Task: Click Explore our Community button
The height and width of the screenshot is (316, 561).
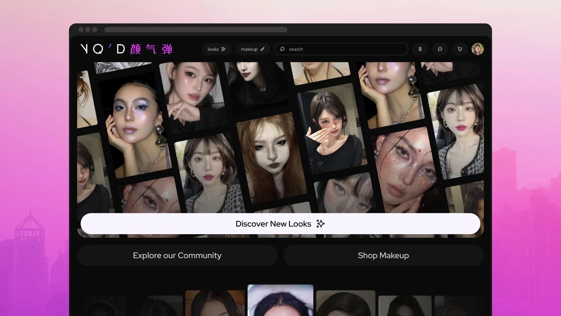Action: coord(177,255)
